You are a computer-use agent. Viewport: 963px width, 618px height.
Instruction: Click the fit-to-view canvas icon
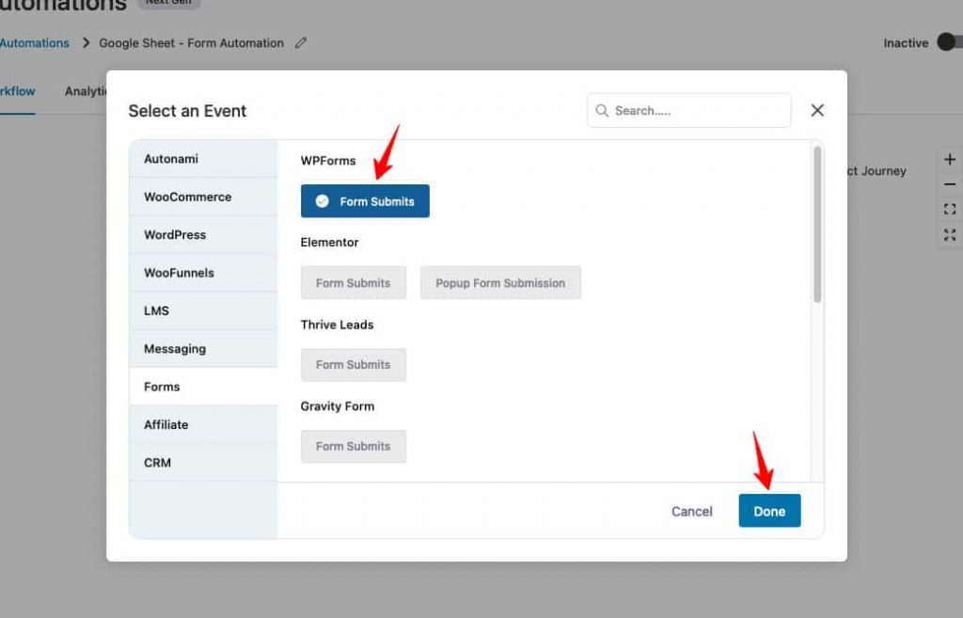pyautogui.click(x=950, y=209)
